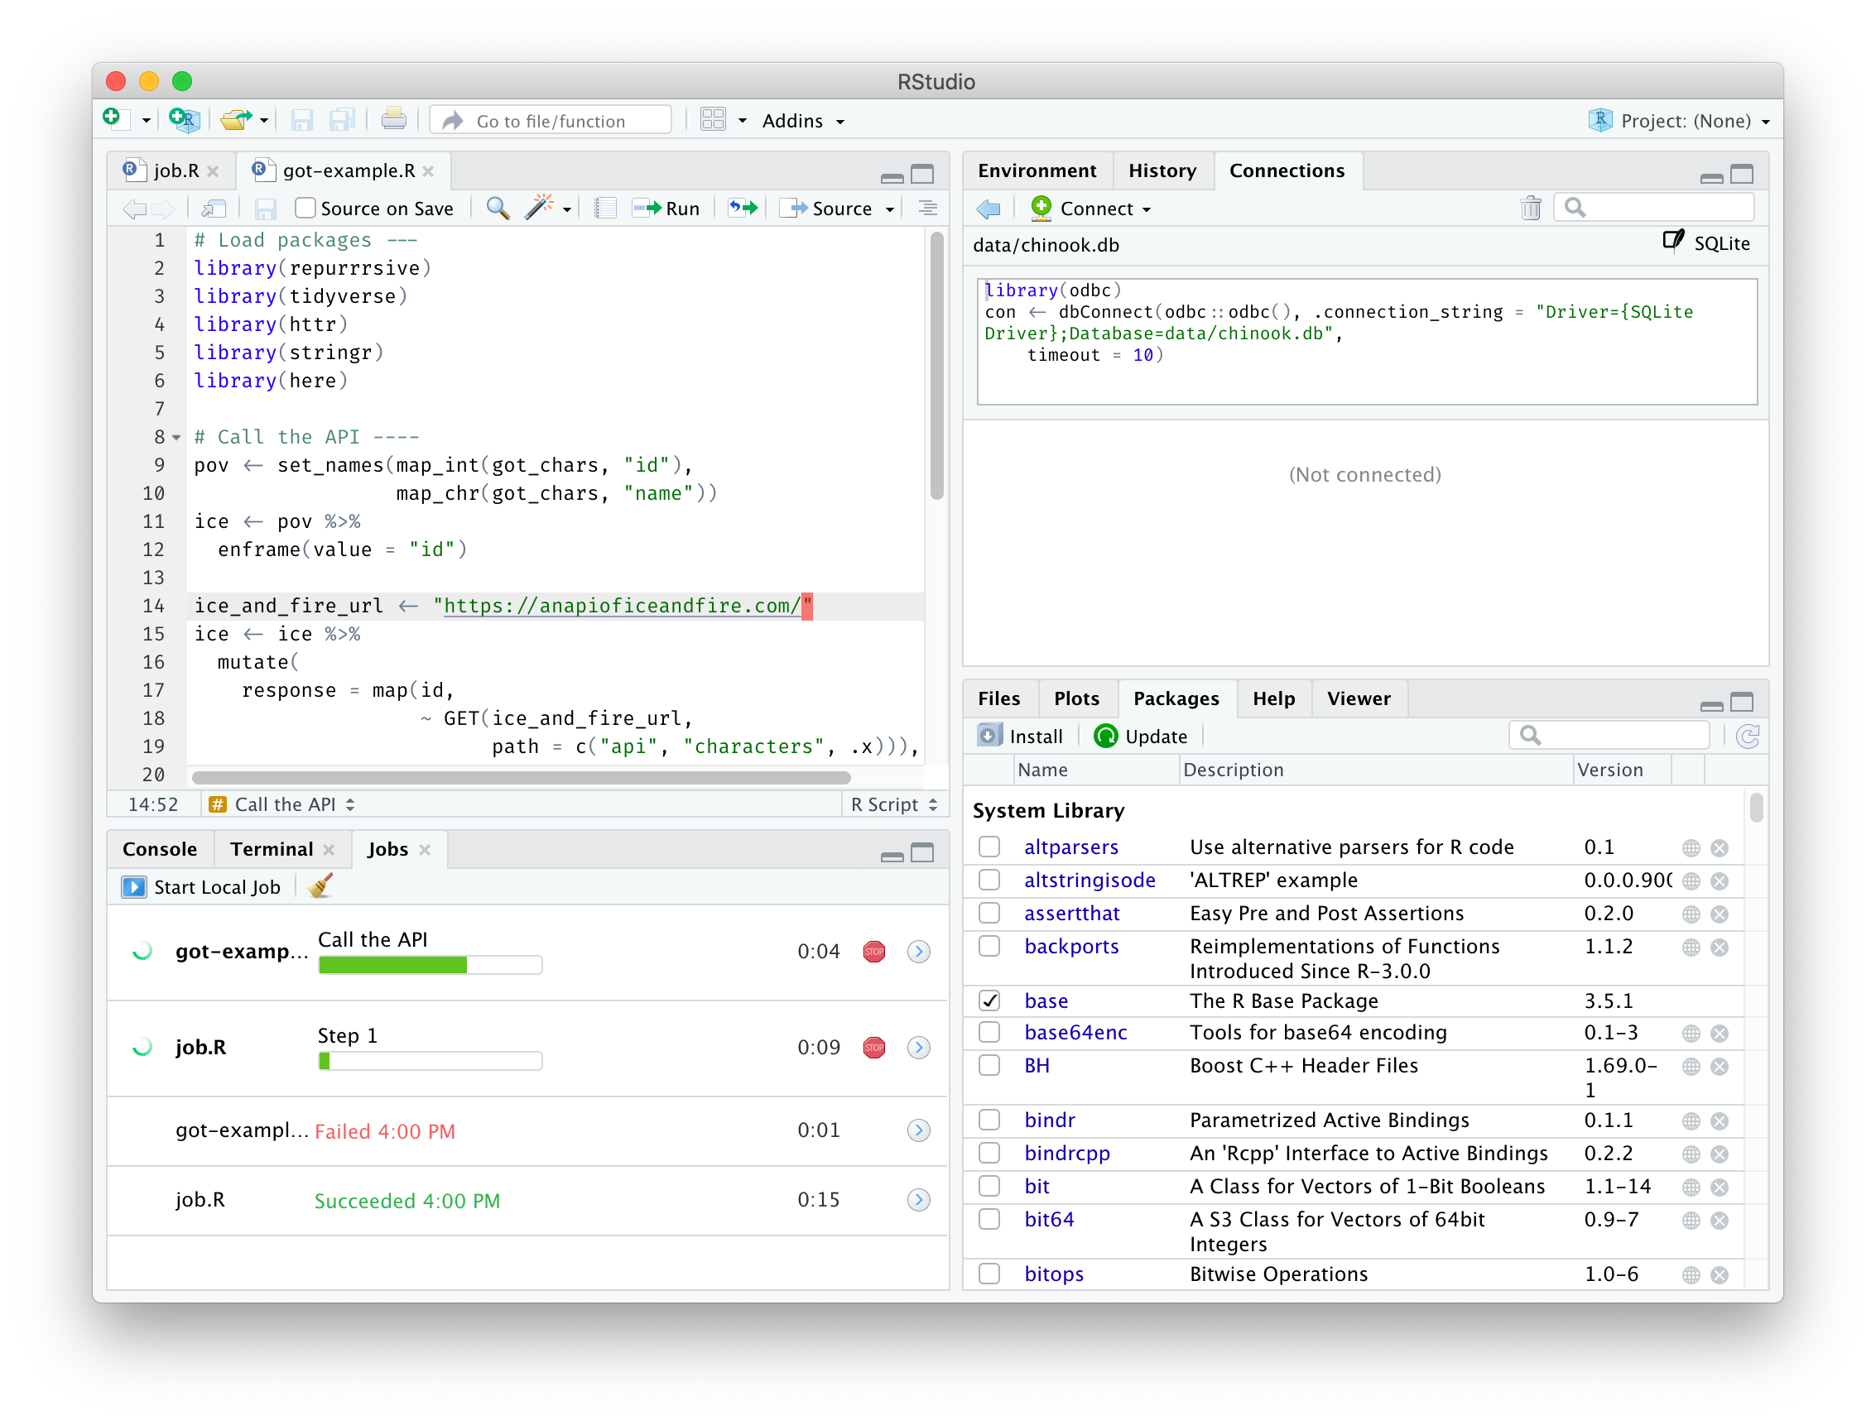Click the Create Project icon
The image size is (1876, 1425).
(183, 120)
